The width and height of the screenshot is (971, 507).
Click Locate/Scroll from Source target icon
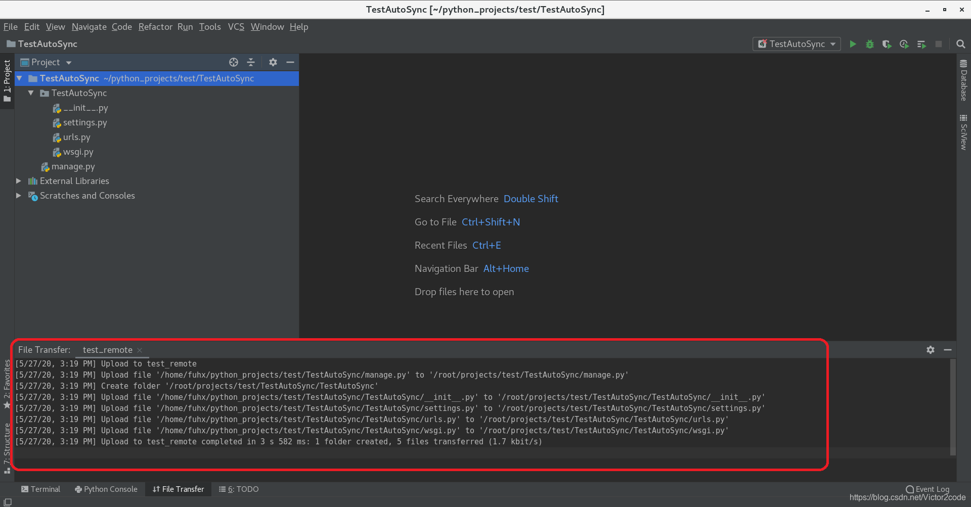click(234, 62)
